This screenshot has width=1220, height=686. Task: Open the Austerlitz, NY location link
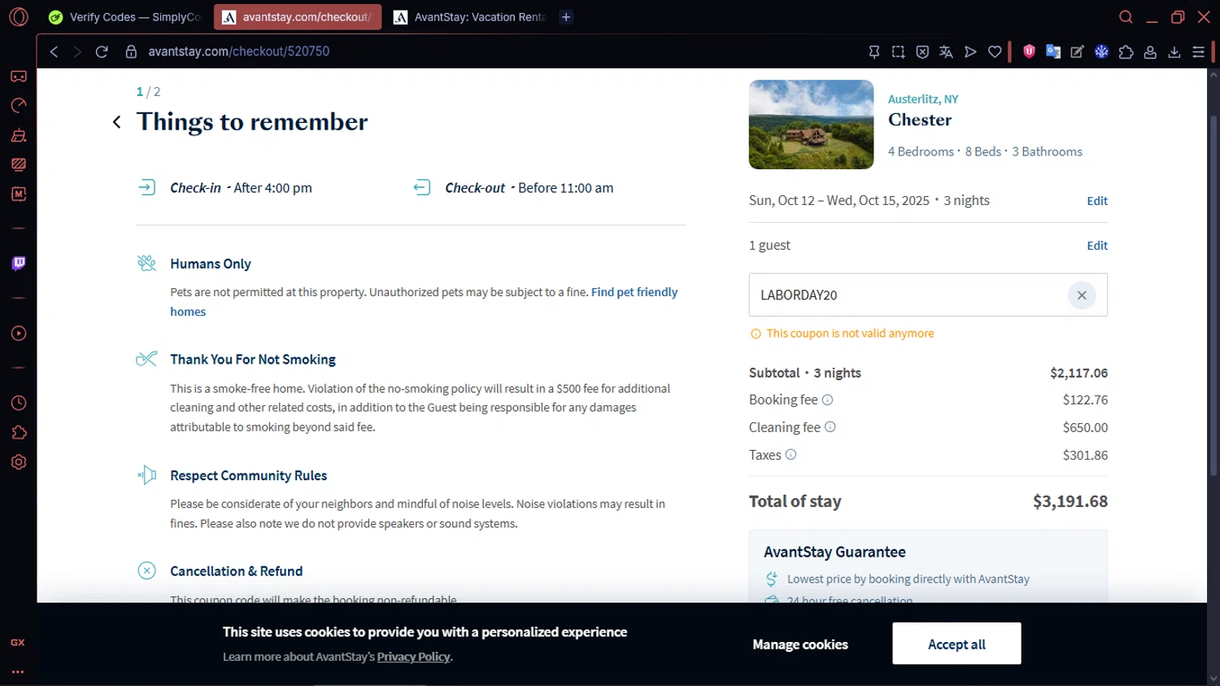coord(923,99)
